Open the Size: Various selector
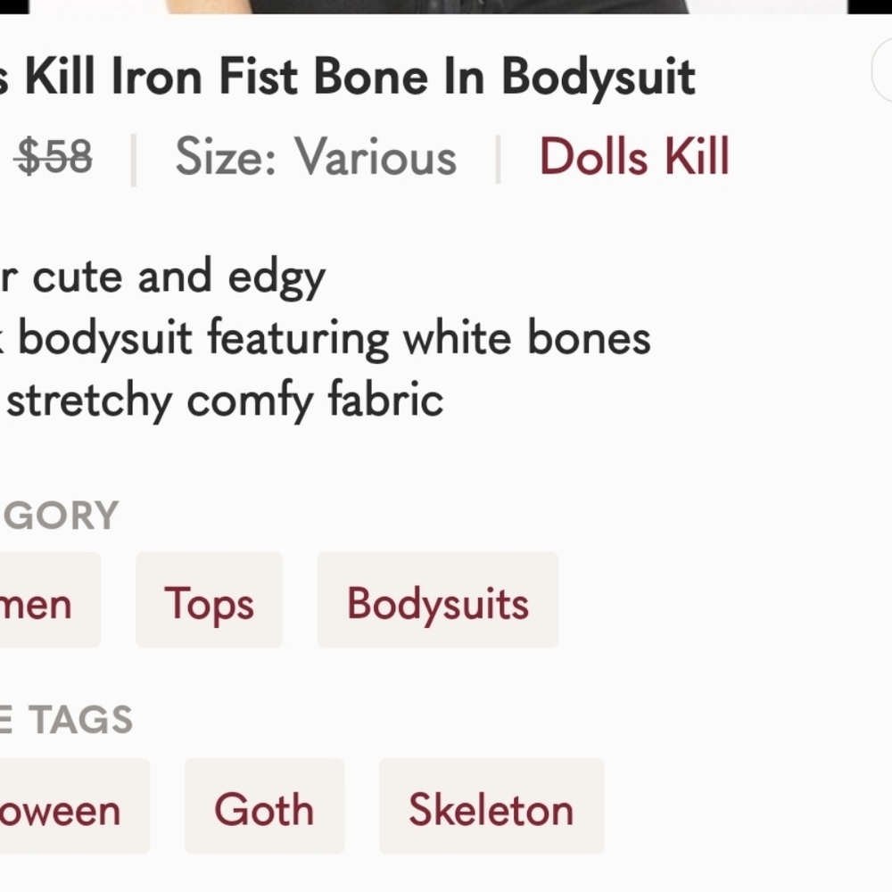Image resolution: width=892 pixels, height=892 pixels. (317, 156)
